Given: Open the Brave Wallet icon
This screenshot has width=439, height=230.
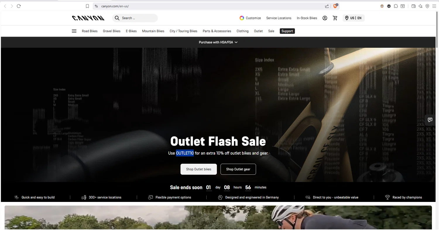Looking at the screenshot, I should [414, 6].
